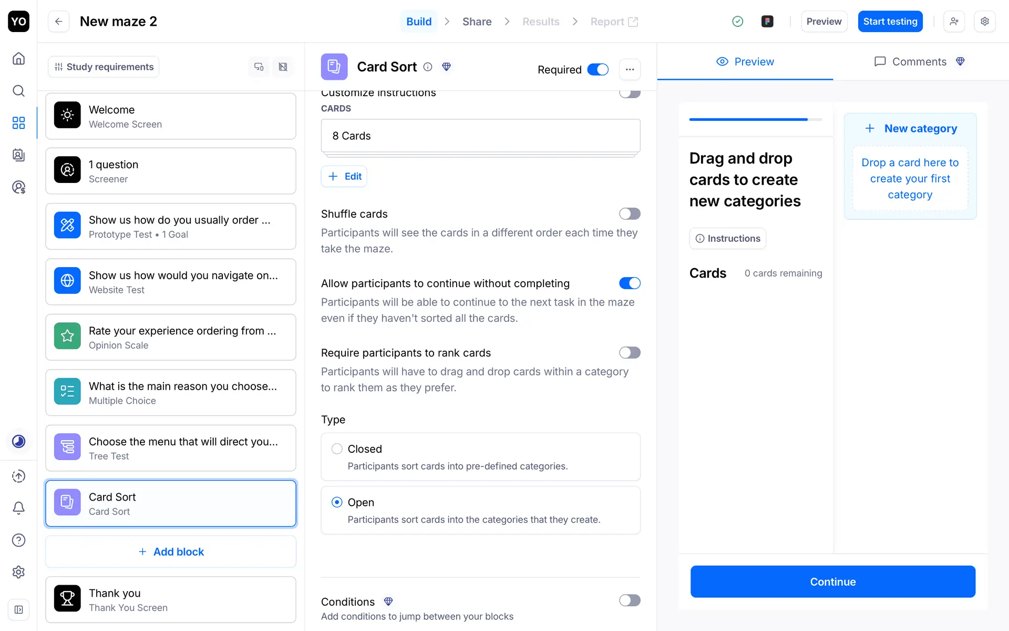This screenshot has width=1009, height=631.
Task: Click Add block button
Action: pos(171,552)
